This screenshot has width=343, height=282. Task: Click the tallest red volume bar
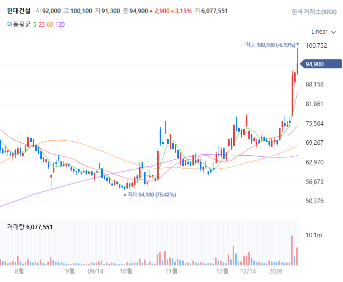[x=292, y=250]
